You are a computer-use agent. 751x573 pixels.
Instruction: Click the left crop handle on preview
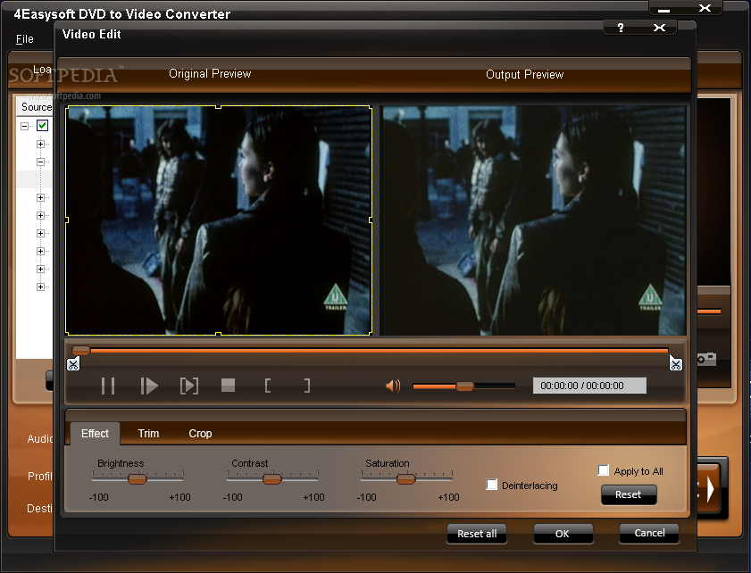pos(67,220)
